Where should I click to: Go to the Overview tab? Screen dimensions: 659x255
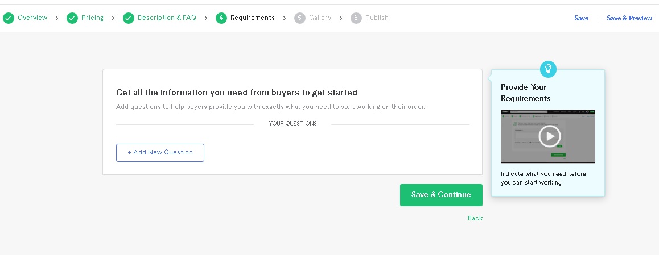32,18
